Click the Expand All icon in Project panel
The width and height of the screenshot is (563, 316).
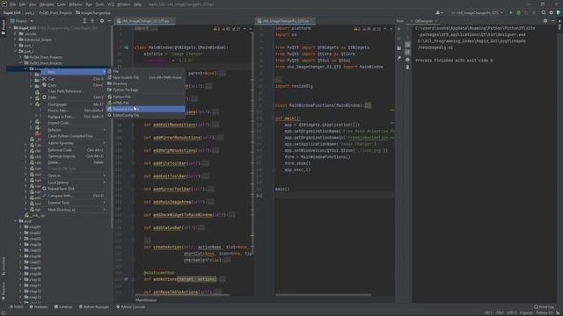coord(84,21)
